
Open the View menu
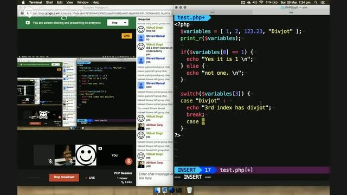[70, 2]
